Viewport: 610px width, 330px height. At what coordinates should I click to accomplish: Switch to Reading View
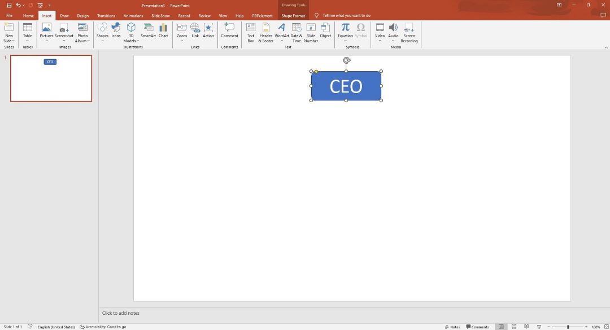click(x=526, y=327)
